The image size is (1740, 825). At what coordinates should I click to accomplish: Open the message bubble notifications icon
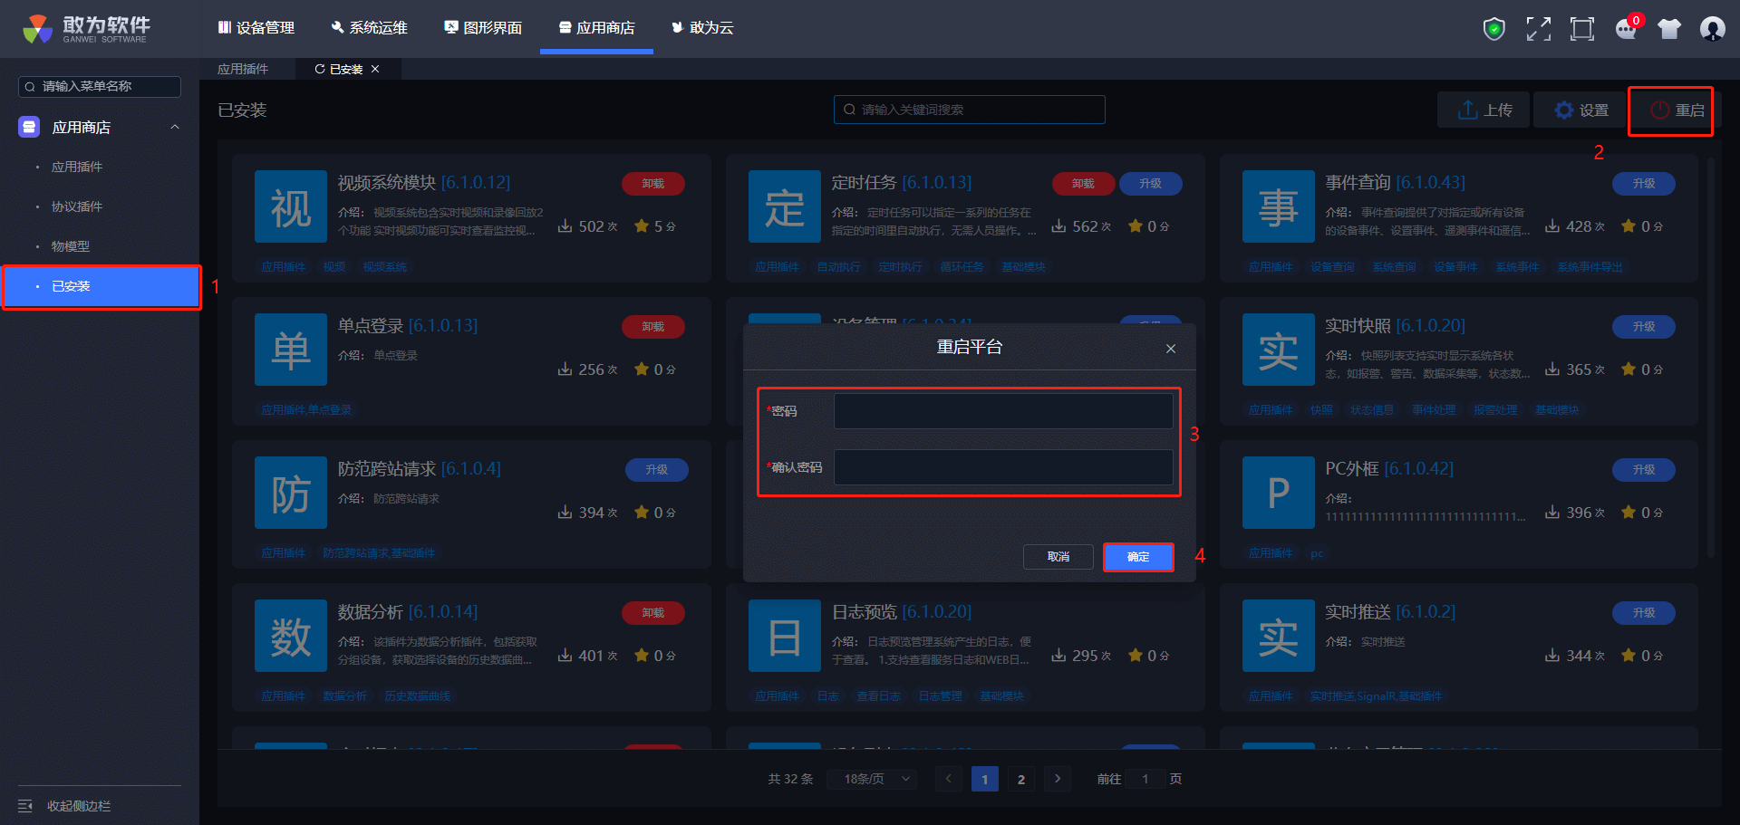tap(1627, 29)
